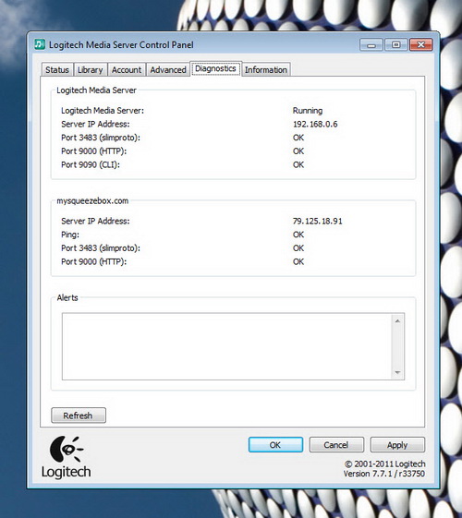The height and width of the screenshot is (518, 462).
Task: Click inside the Alerts text box
Action: coord(226,346)
